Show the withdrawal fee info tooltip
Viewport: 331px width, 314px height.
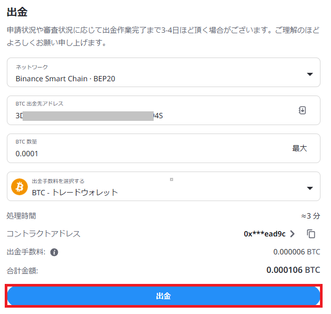pos(54,252)
